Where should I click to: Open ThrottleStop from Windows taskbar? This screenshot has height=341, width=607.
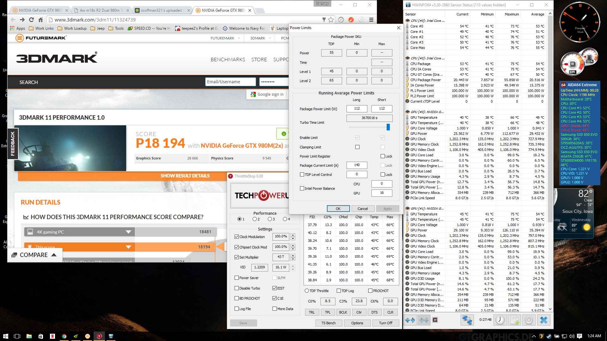[99, 336]
